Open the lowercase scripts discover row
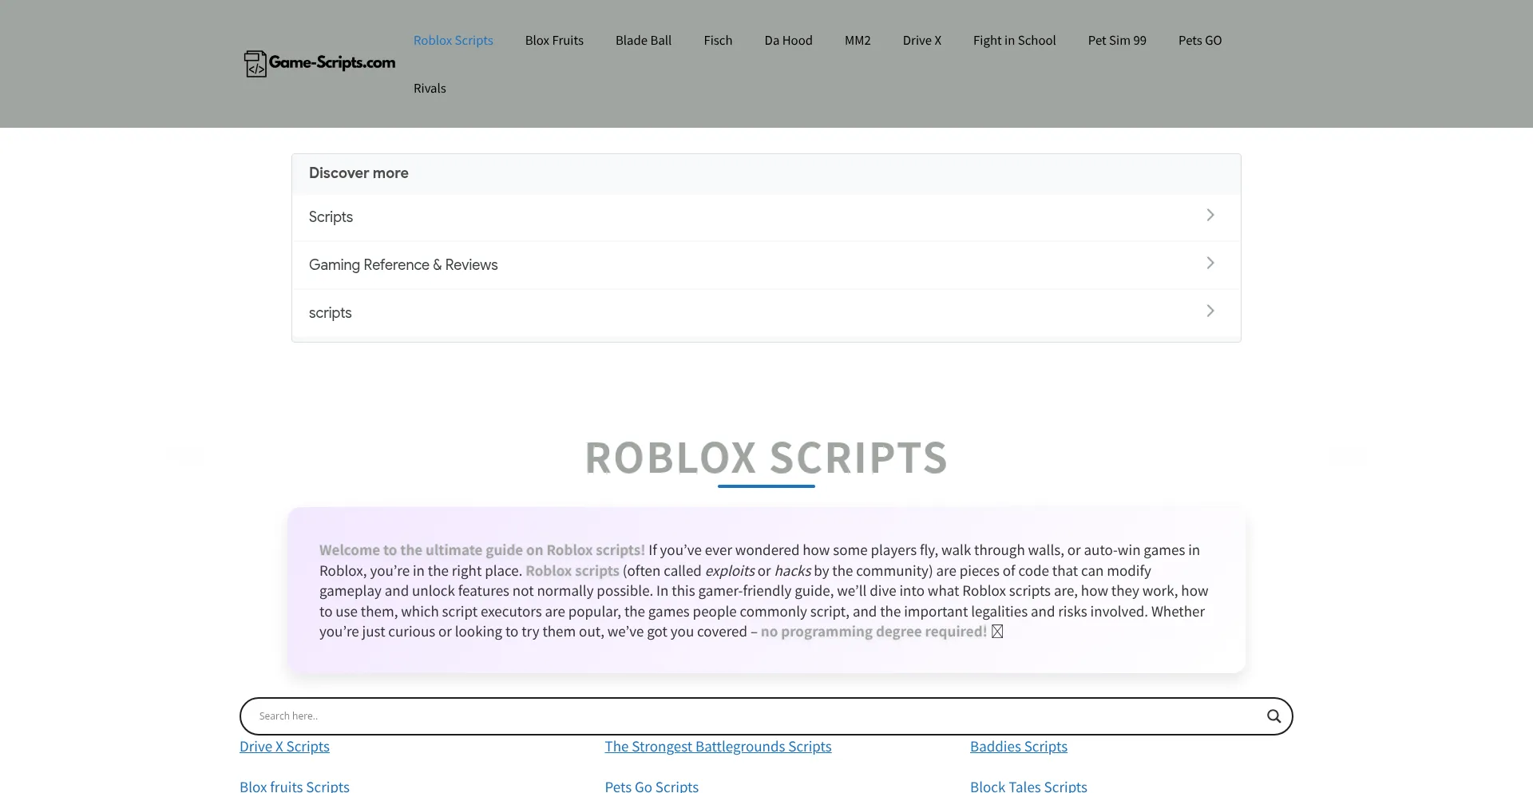The image size is (1533, 793). pyautogui.click(x=766, y=313)
